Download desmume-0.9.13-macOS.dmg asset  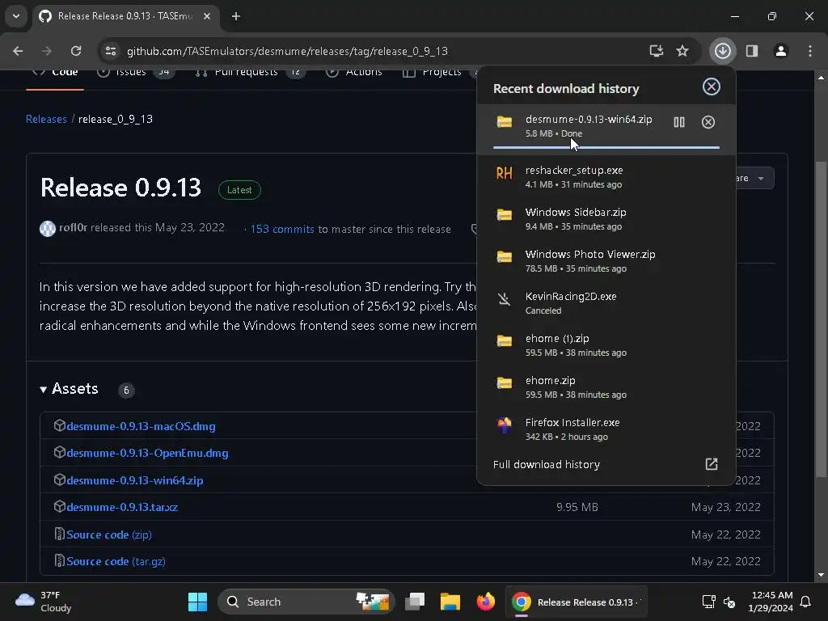click(x=141, y=426)
